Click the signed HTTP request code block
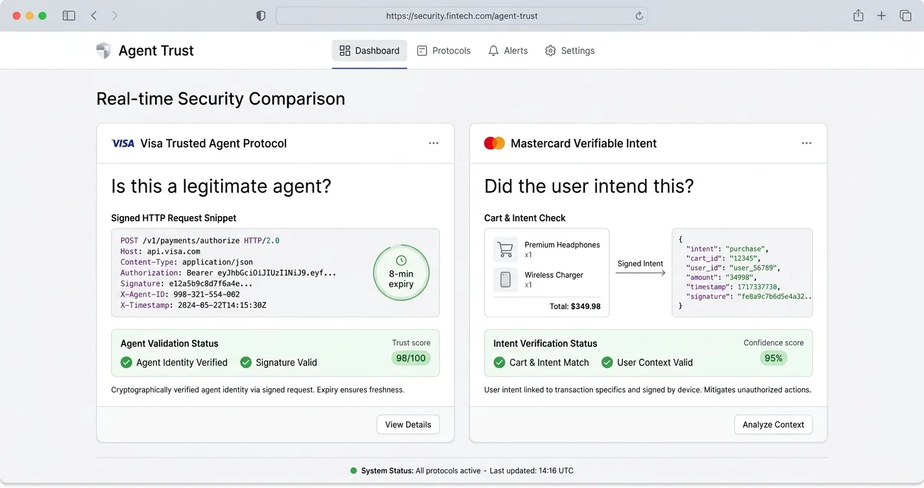The image size is (924, 488). (275, 273)
